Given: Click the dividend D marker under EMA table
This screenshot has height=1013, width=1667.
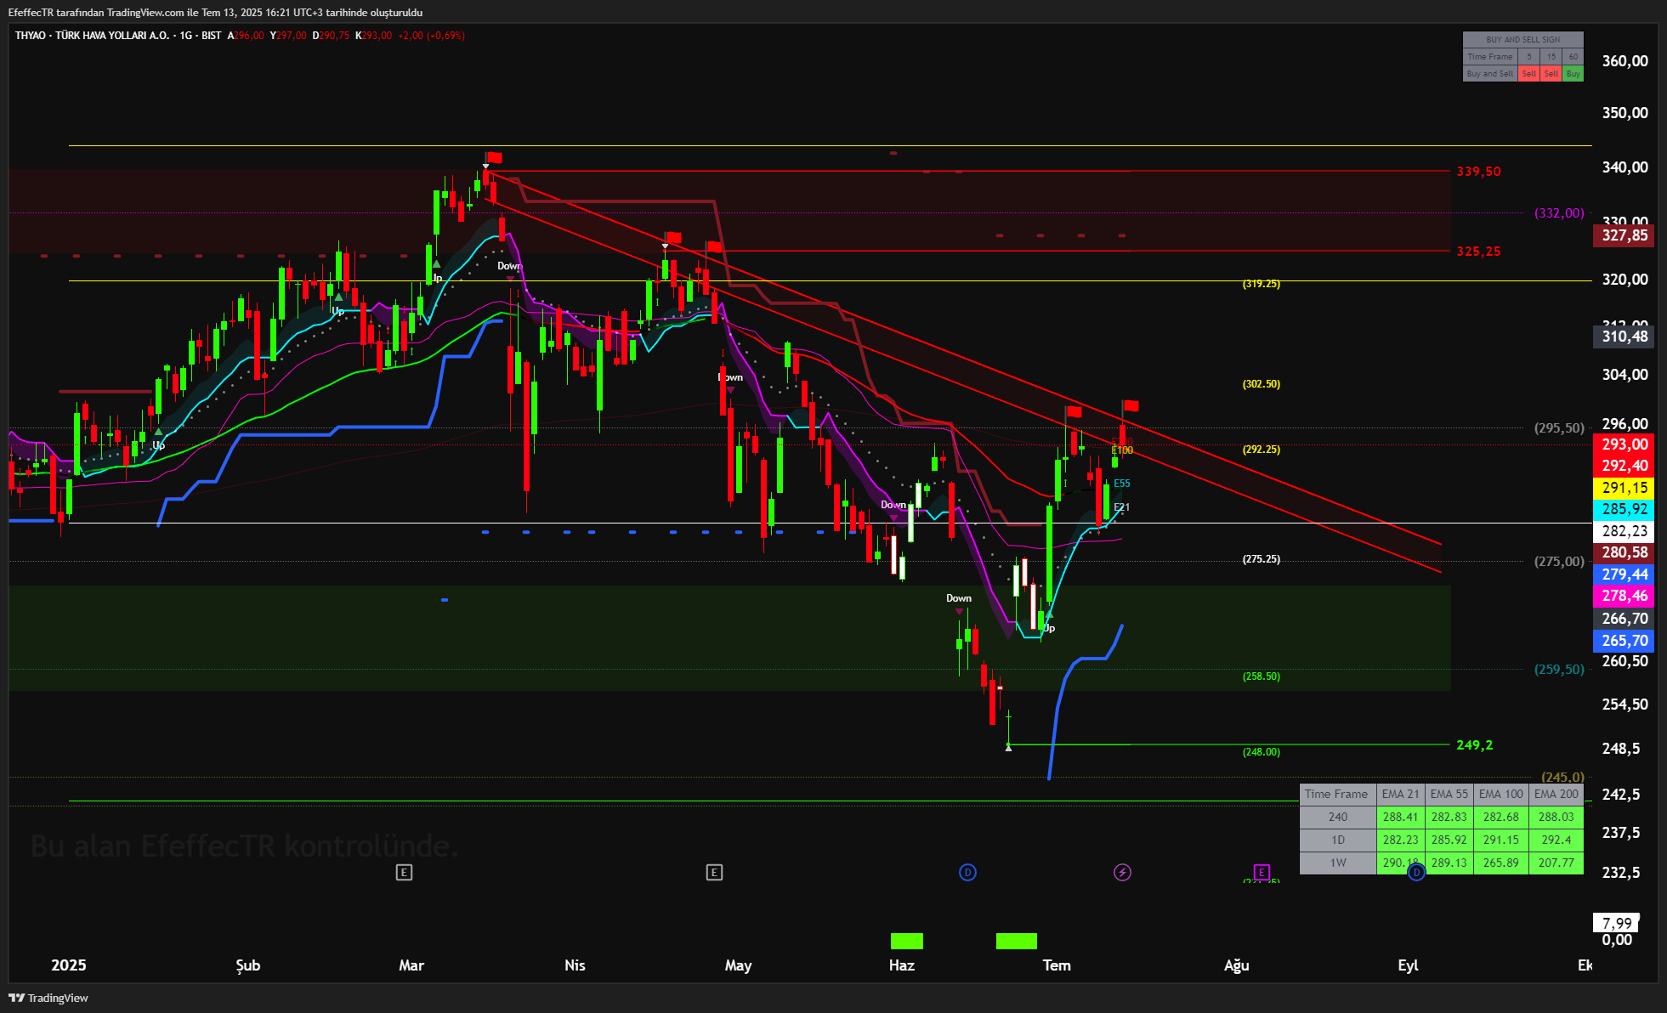Looking at the screenshot, I should tap(1416, 872).
